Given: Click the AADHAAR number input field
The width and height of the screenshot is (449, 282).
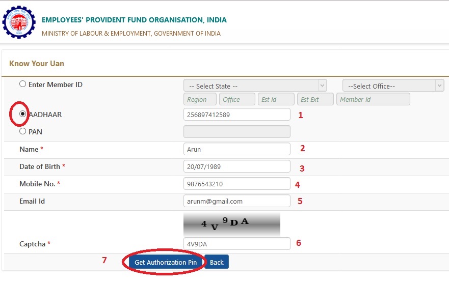Looking at the screenshot, I should coord(236,115).
